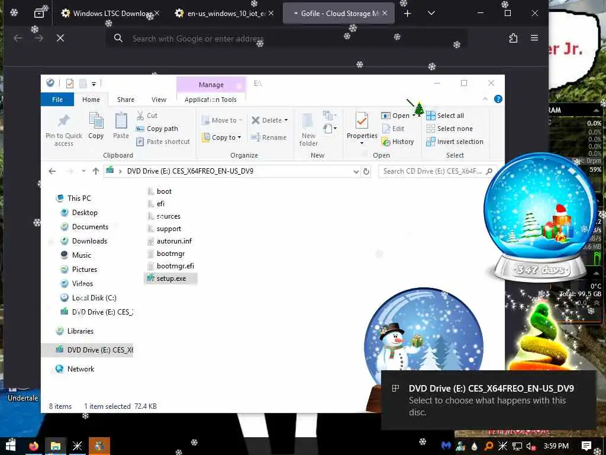Open browser's list all tabs dropdown
Viewport: 606px width, 455px height.
[x=431, y=13]
